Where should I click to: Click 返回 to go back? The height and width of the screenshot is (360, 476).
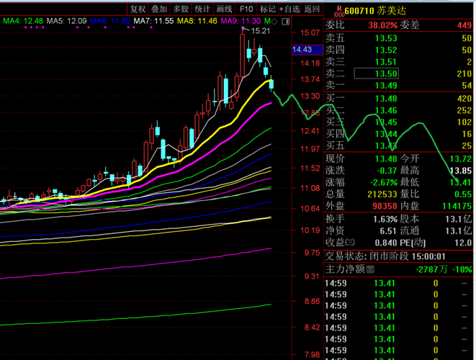tap(312, 9)
